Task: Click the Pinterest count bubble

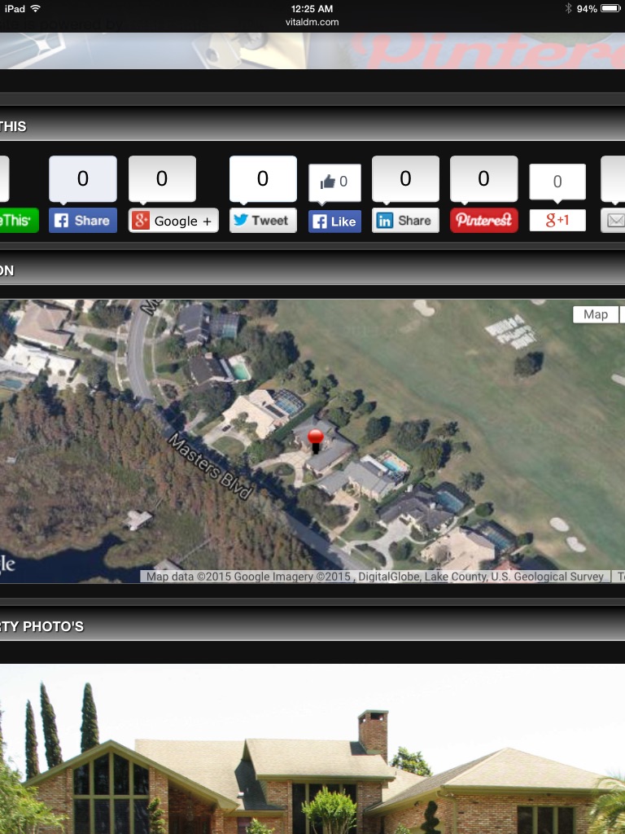Action: click(x=484, y=178)
